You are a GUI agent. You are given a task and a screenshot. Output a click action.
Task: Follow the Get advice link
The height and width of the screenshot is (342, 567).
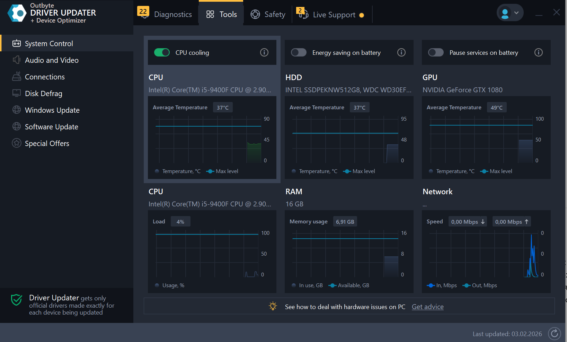[x=427, y=307]
